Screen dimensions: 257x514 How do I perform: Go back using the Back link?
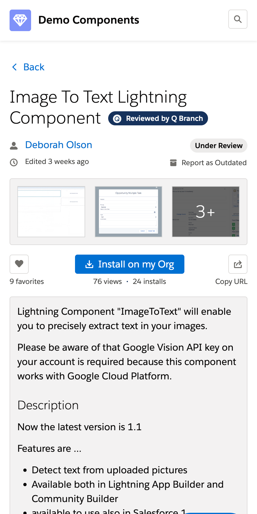point(34,67)
